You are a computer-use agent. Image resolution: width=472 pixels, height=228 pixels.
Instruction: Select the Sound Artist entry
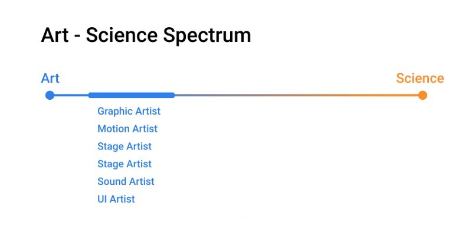click(126, 181)
